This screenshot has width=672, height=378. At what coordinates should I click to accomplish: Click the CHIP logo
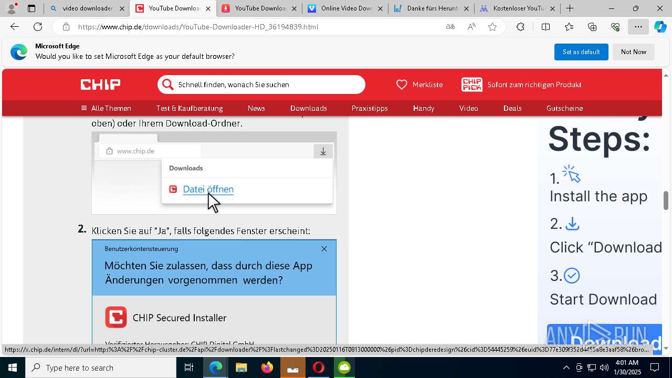[100, 85]
